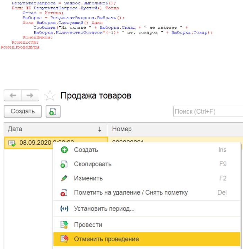Focus the Поиск (Ctrl+F) search field
The width and height of the screenshot is (243, 249).
coord(207,112)
